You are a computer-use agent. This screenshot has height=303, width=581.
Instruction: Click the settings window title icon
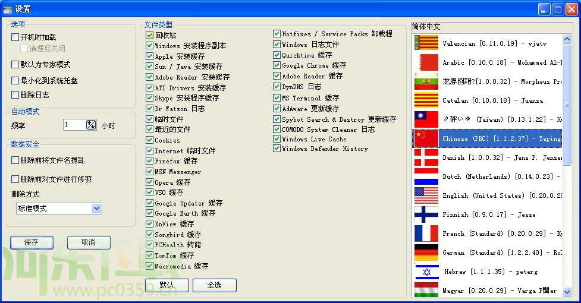pyautogui.click(x=7, y=9)
